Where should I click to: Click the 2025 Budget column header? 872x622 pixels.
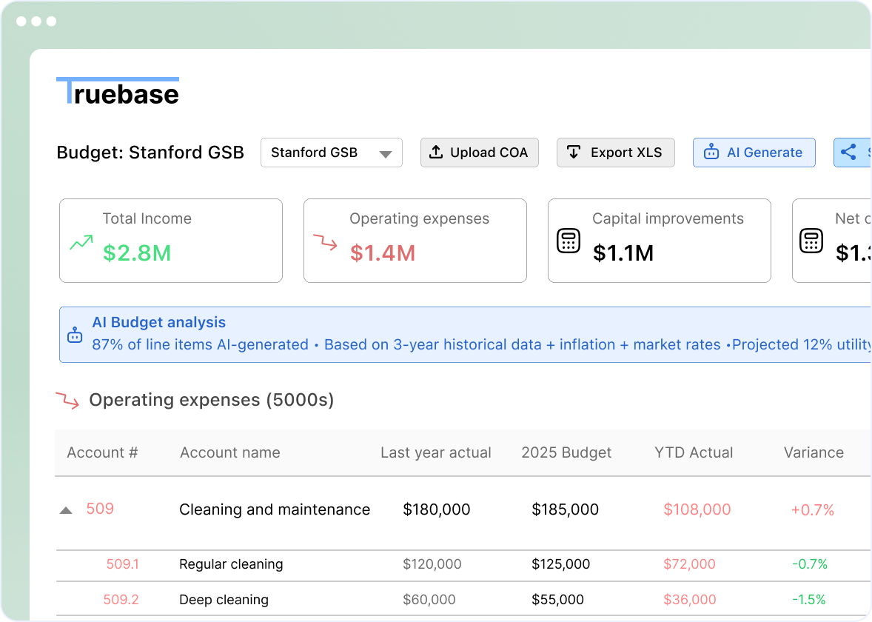566,452
